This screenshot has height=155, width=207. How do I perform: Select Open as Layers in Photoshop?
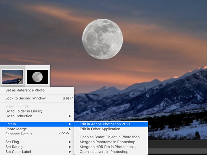[105, 152]
